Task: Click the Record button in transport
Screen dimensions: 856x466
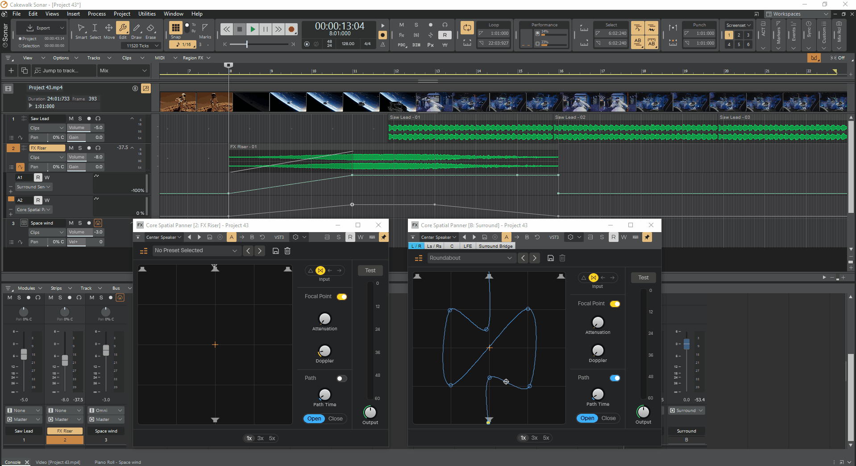Action: click(291, 29)
